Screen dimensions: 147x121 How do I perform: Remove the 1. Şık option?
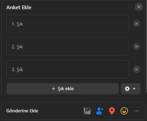pyautogui.click(x=137, y=24)
